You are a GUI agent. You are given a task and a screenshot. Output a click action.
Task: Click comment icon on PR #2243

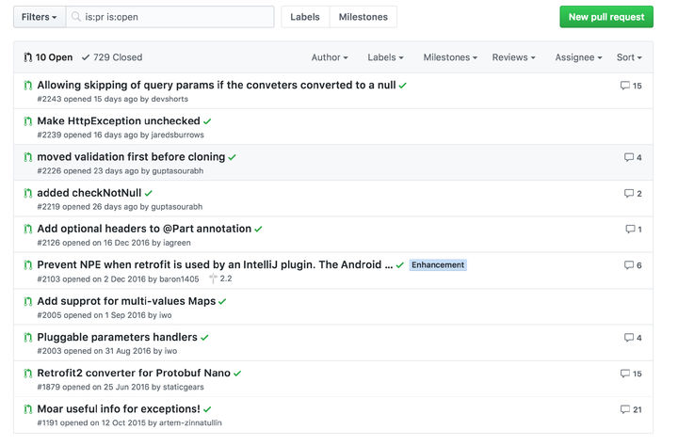625,86
